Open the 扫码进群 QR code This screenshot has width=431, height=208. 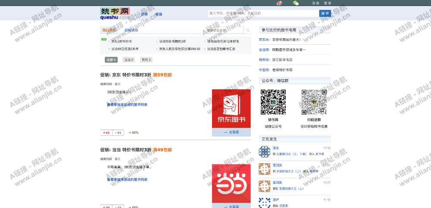coord(314,102)
